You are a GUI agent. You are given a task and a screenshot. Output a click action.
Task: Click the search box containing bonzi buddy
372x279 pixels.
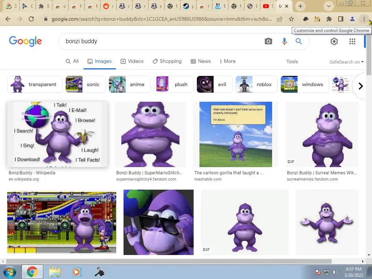161,41
